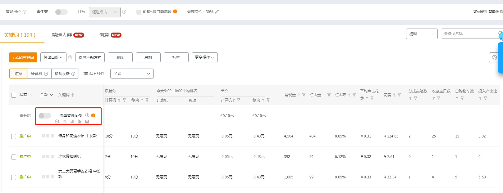Viewport: 503px width, 193px height.
Task: Click wrench icon under 流量智选词包
Action: click(x=65, y=122)
